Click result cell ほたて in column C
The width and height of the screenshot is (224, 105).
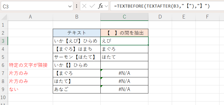pyautogui.click(x=124, y=57)
